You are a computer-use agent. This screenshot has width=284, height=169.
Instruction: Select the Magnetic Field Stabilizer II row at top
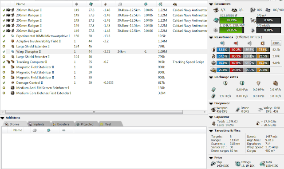[103, 67]
